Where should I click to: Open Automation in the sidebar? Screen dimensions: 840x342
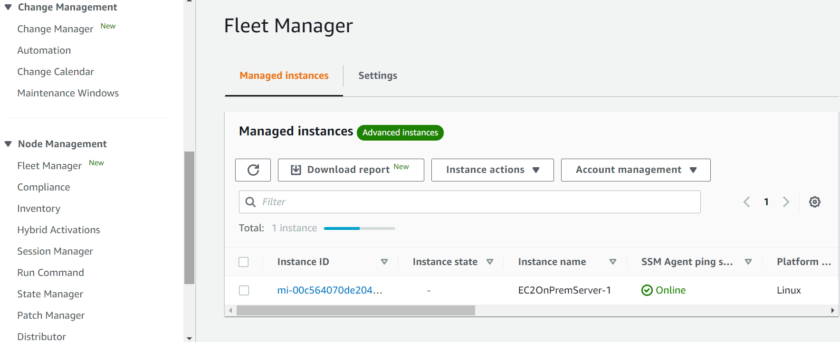point(44,50)
